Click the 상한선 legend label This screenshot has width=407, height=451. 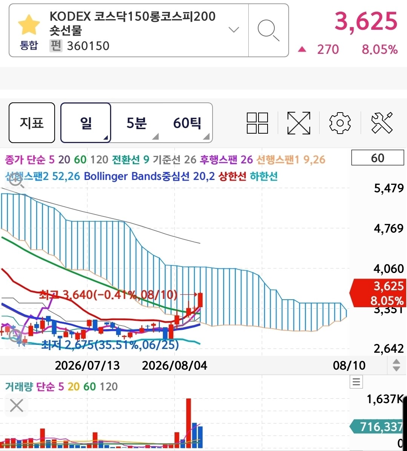click(232, 176)
